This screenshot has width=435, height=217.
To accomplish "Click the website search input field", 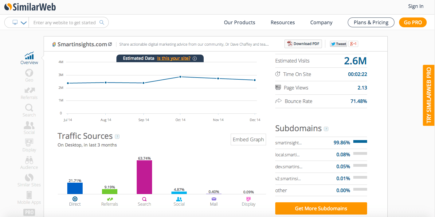I will 65,23.
